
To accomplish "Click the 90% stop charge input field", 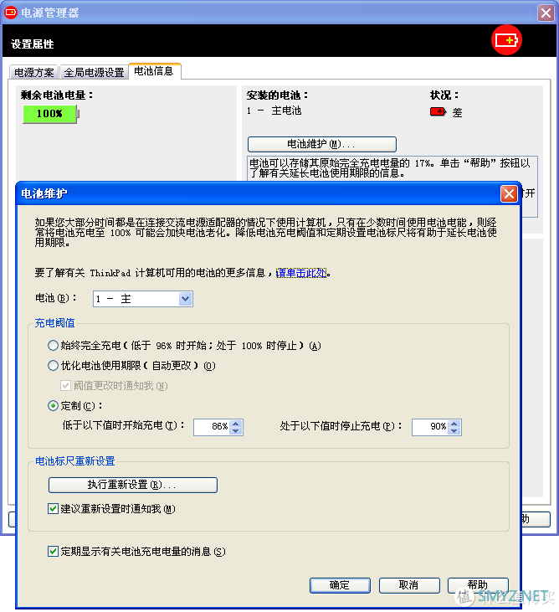I will coord(430,427).
